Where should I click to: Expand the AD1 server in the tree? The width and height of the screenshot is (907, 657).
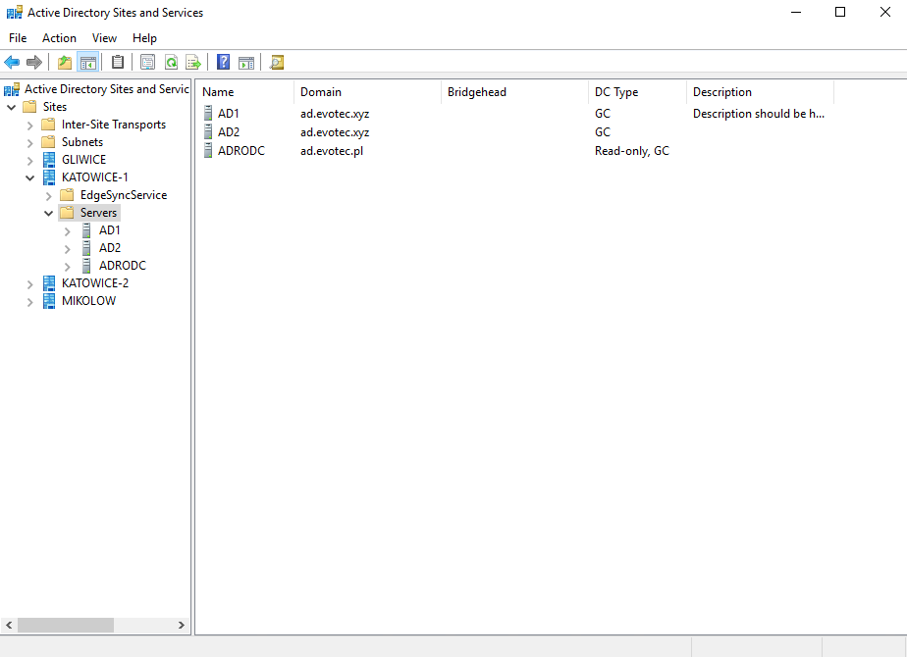point(67,229)
